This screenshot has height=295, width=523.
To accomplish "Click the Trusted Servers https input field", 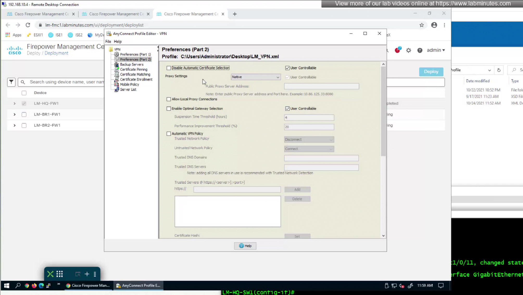I will (237, 190).
